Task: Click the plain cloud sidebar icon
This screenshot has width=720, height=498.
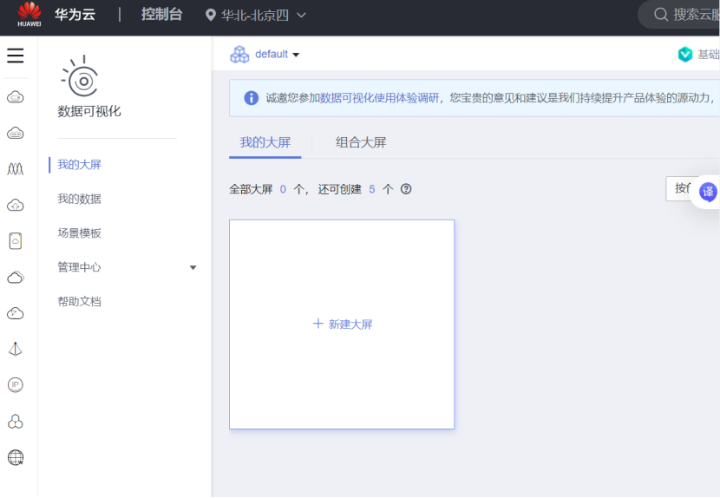Action: pyautogui.click(x=15, y=277)
